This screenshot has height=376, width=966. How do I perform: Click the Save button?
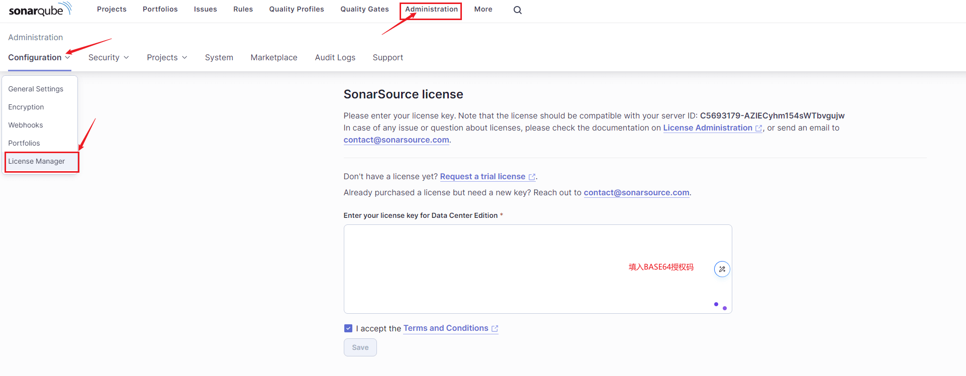360,347
